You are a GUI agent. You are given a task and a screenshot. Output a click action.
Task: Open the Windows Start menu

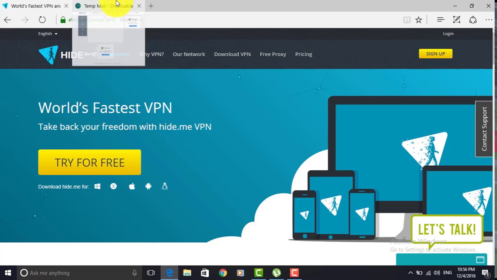(x=8, y=273)
